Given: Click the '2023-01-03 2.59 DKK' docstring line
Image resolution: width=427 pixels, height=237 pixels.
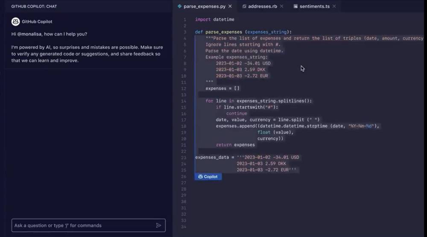Looking at the screenshot, I should click(x=240, y=70).
